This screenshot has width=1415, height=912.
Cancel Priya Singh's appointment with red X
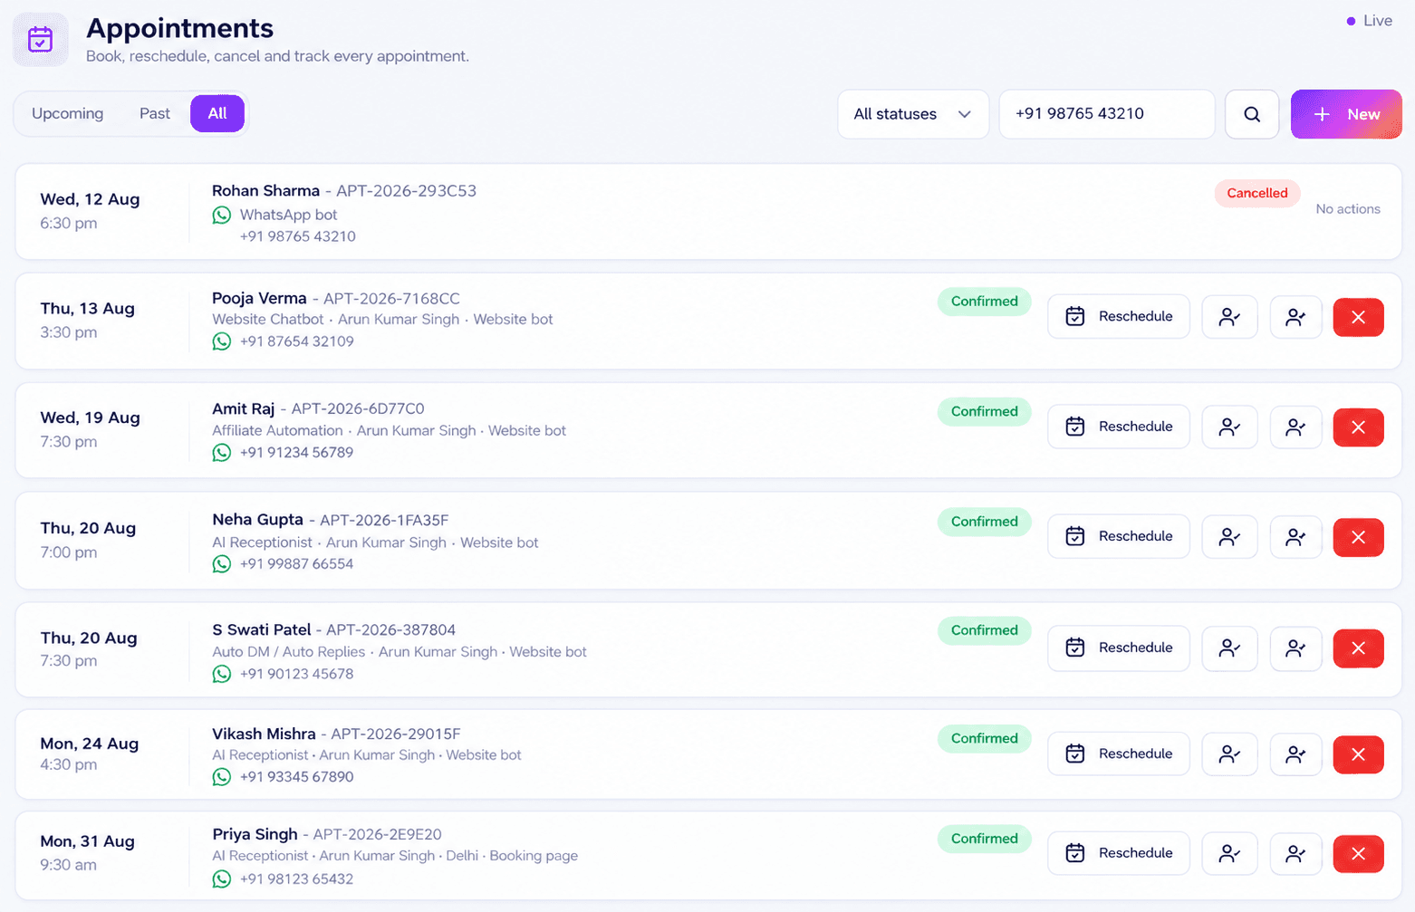(1358, 854)
